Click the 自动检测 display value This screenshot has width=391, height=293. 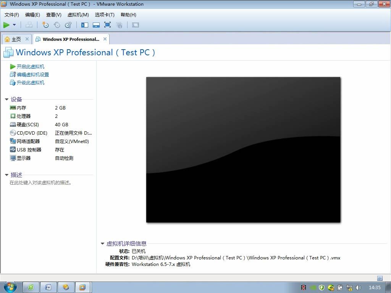click(64, 158)
